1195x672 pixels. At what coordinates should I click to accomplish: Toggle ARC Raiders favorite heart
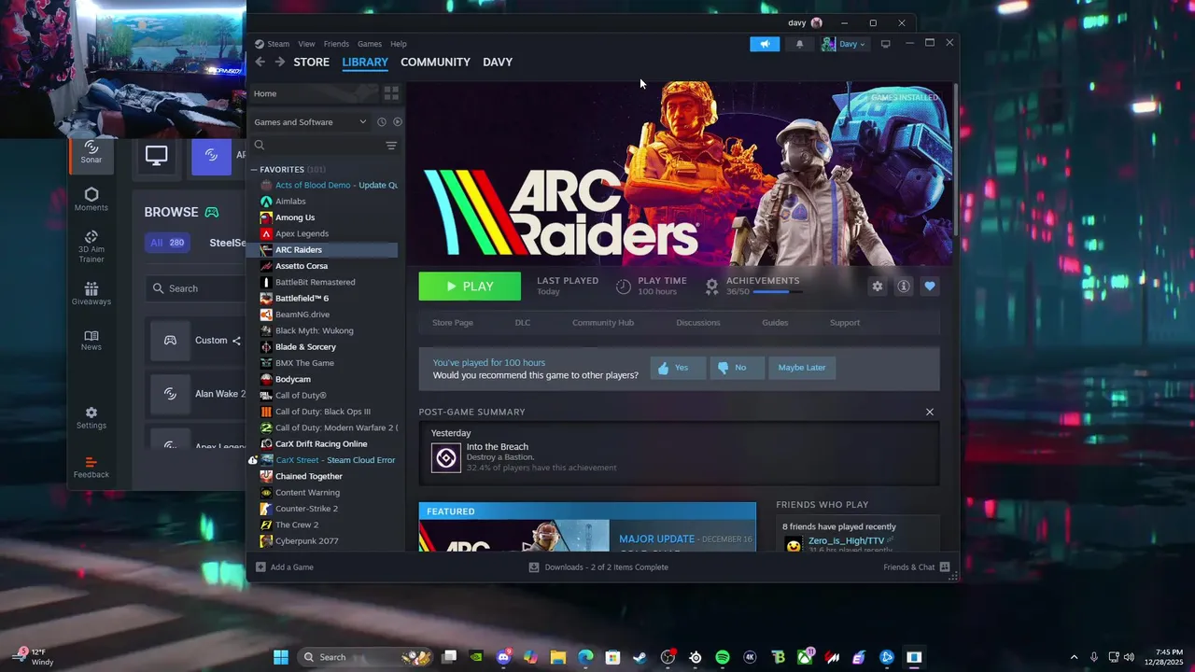[x=930, y=287]
